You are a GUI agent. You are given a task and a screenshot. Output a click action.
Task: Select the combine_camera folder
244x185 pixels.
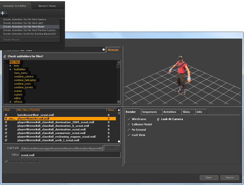24,76
